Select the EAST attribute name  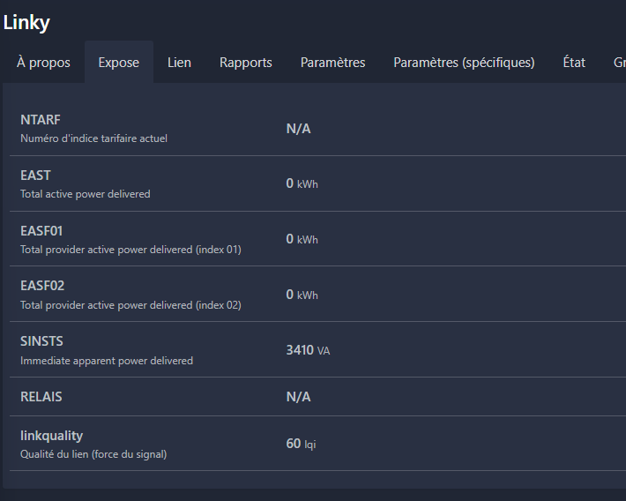tap(35, 176)
